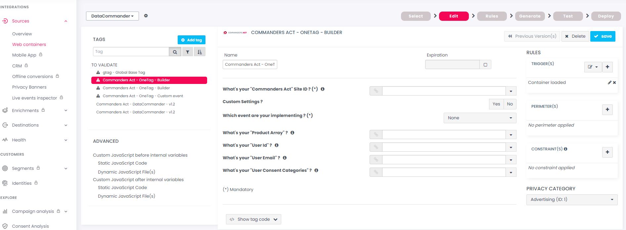Screen dimensions: 626x230
Task: Open the Product Array dropdown arrow
Action: pos(511,134)
